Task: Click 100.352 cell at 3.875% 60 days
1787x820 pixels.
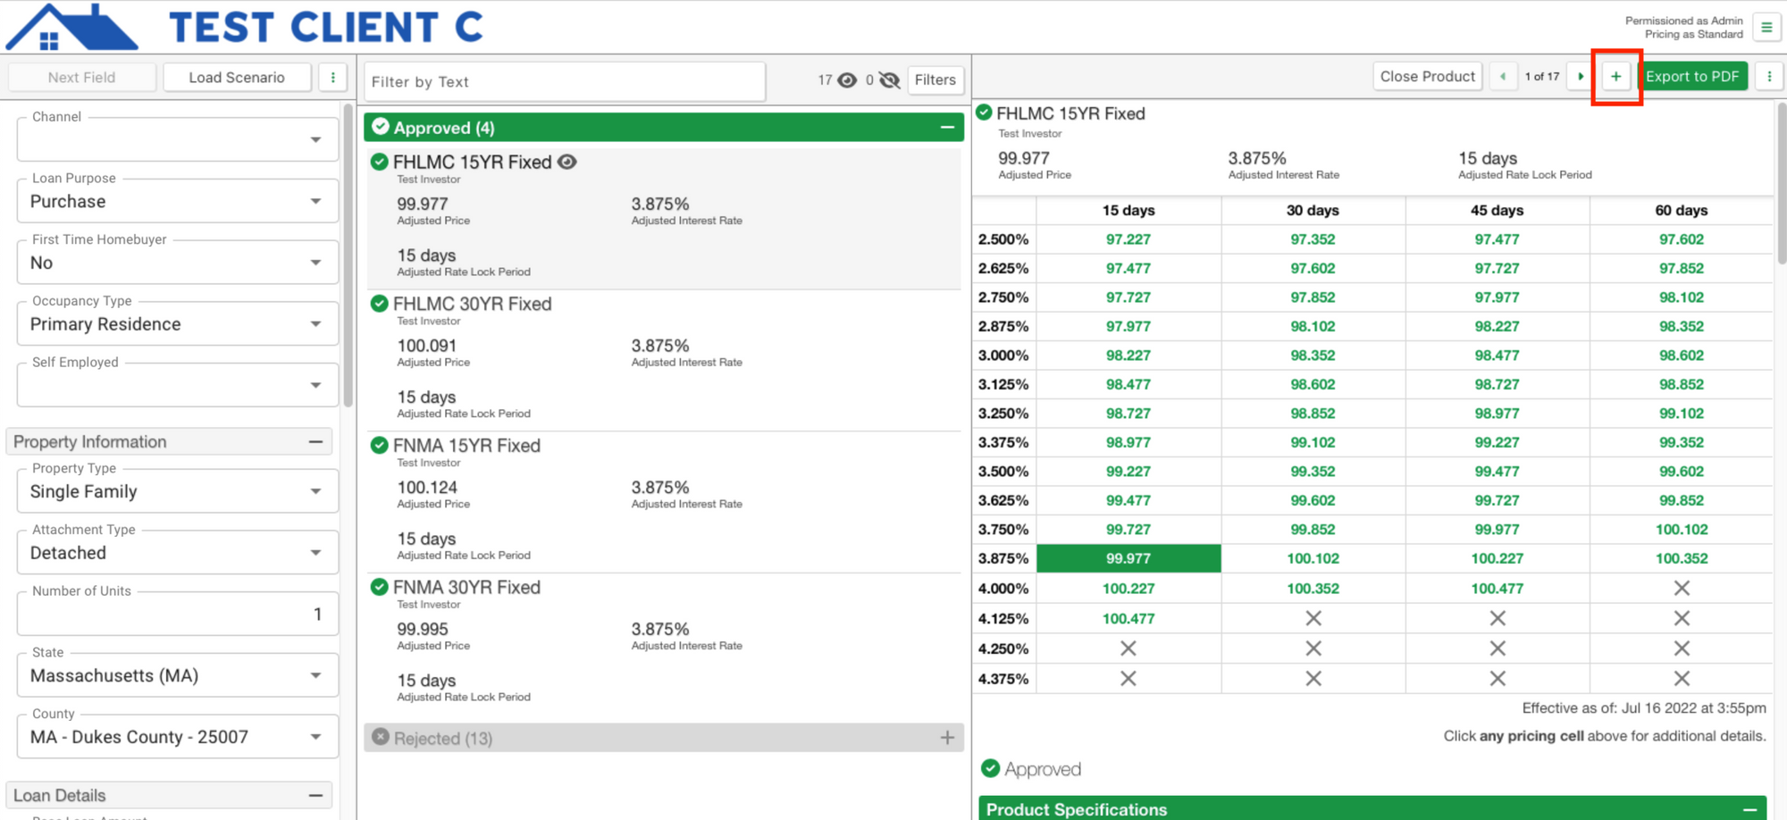Action: pos(1682,558)
